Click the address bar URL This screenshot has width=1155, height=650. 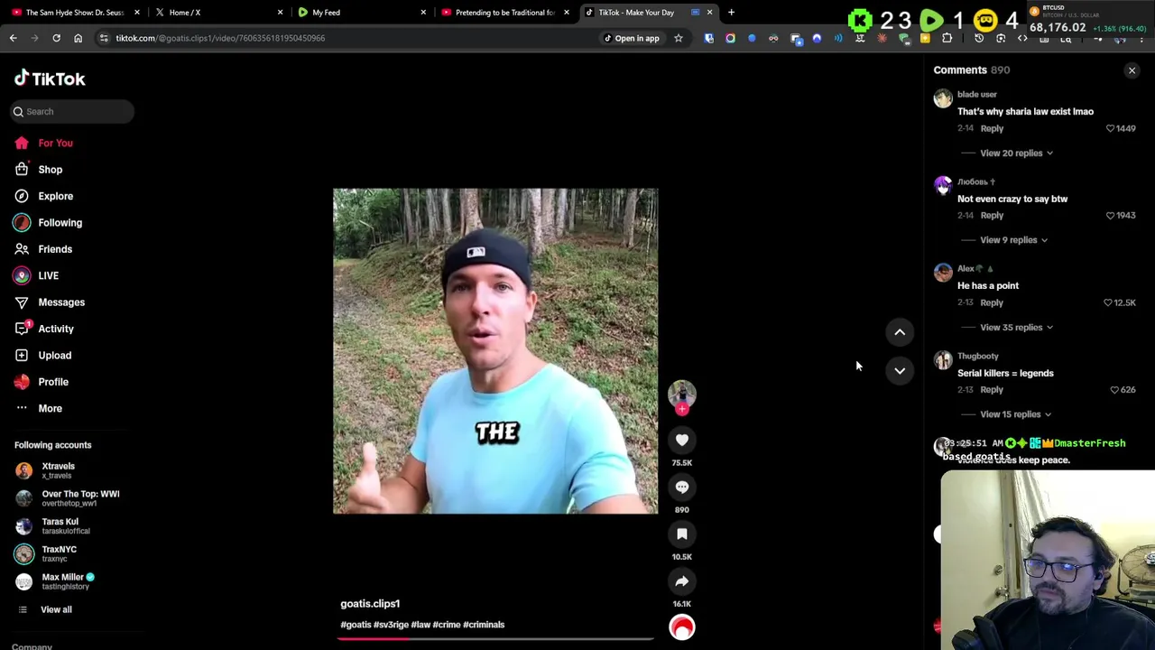coord(220,38)
